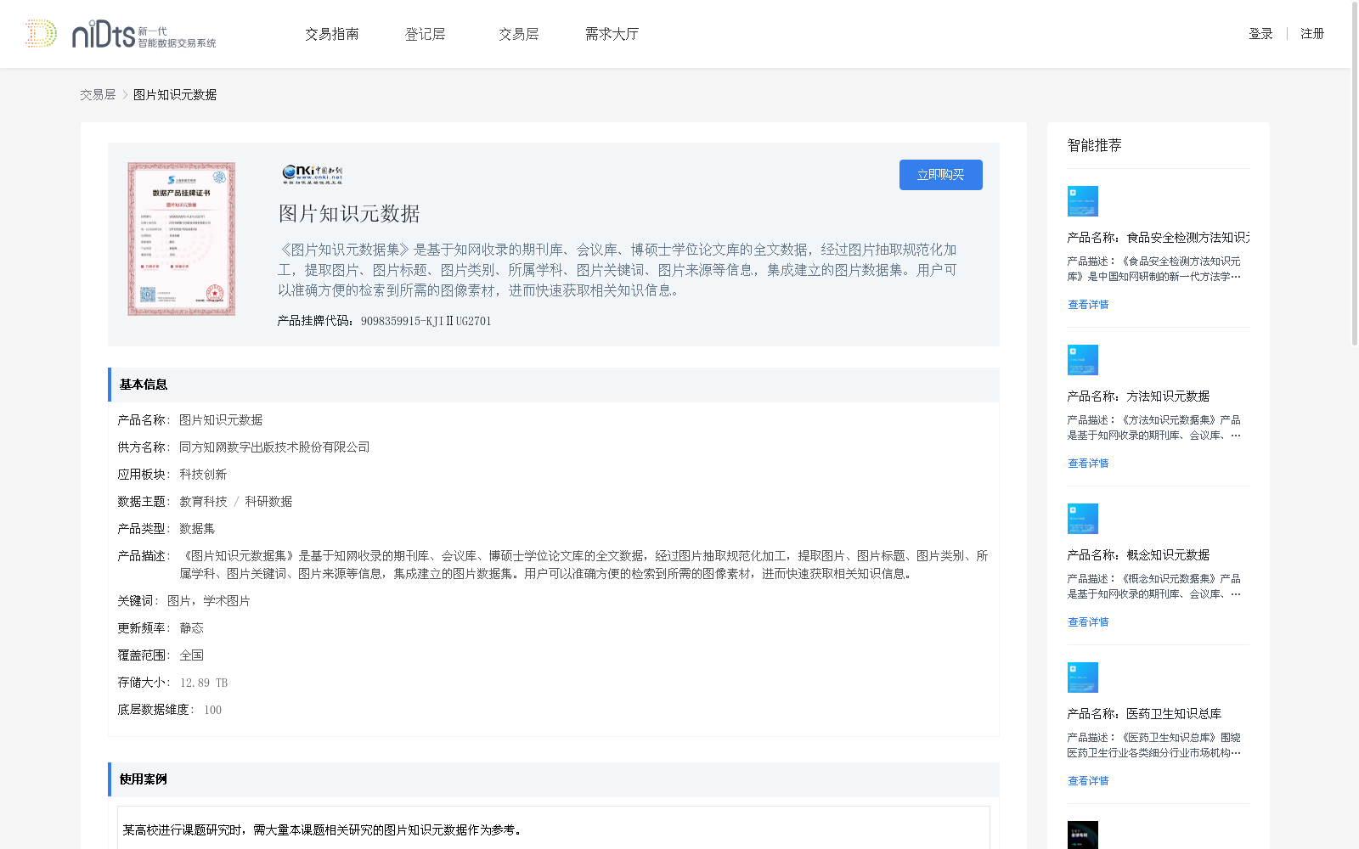This screenshot has height=849, width=1359.
Task: Click the 注册 link
Action: pyautogui.click(x=1312, y=34)
